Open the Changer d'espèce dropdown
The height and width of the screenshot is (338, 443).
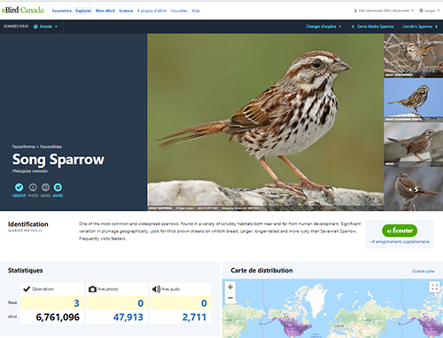click(x=323, y=27)
